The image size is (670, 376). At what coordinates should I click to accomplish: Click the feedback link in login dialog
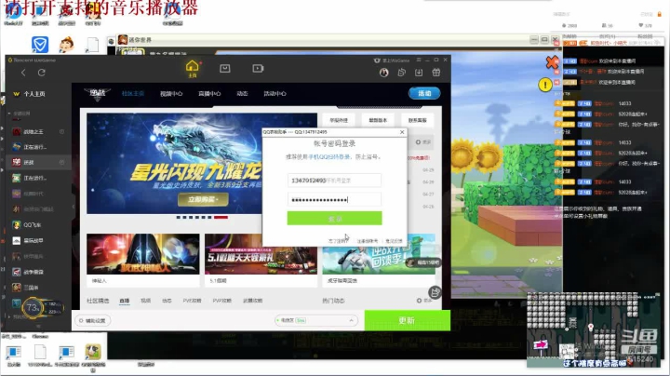coord(394,241)
